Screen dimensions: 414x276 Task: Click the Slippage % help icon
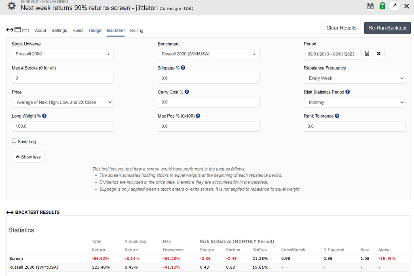pos(183,68)
